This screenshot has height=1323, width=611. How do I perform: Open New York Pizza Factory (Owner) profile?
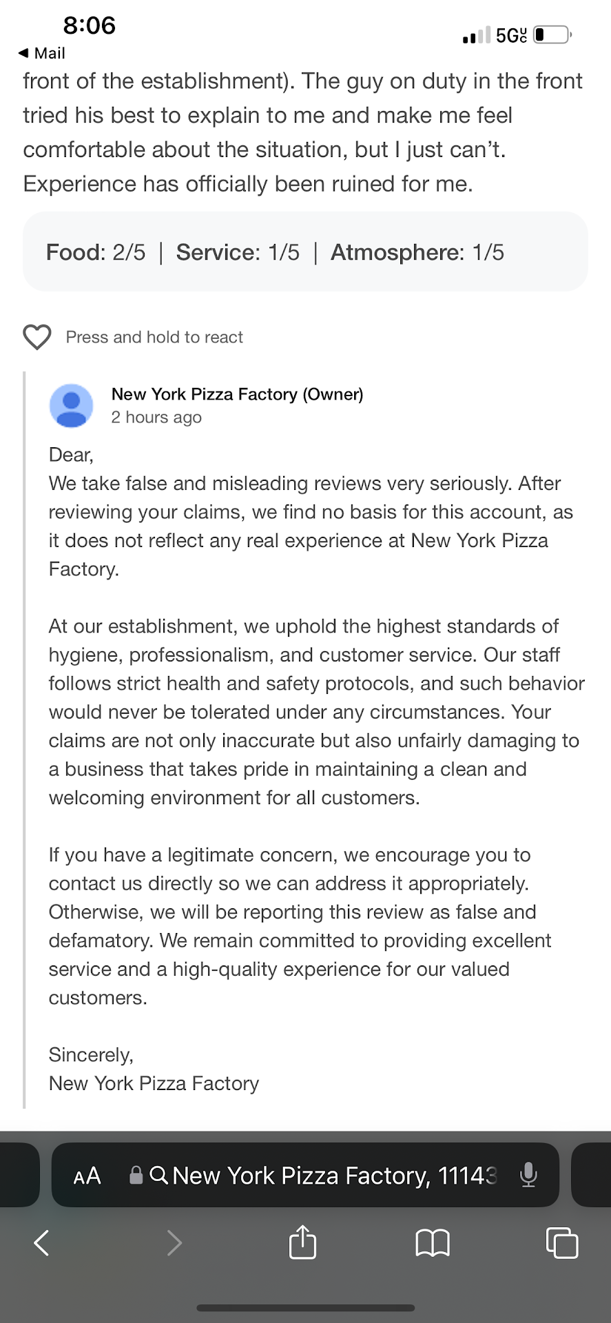point(237,394)
